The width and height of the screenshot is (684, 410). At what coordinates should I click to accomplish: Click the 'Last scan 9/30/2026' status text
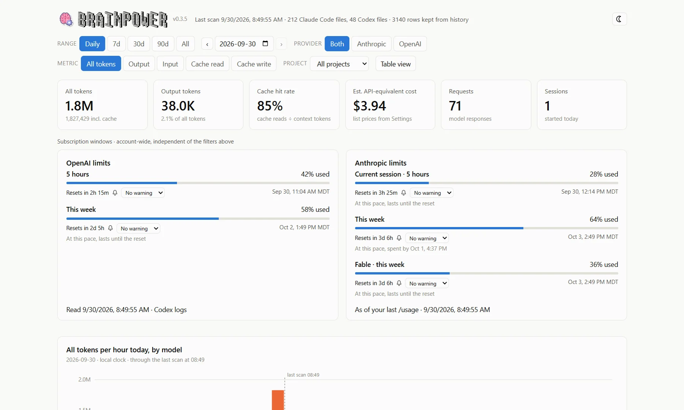[331, 19]
